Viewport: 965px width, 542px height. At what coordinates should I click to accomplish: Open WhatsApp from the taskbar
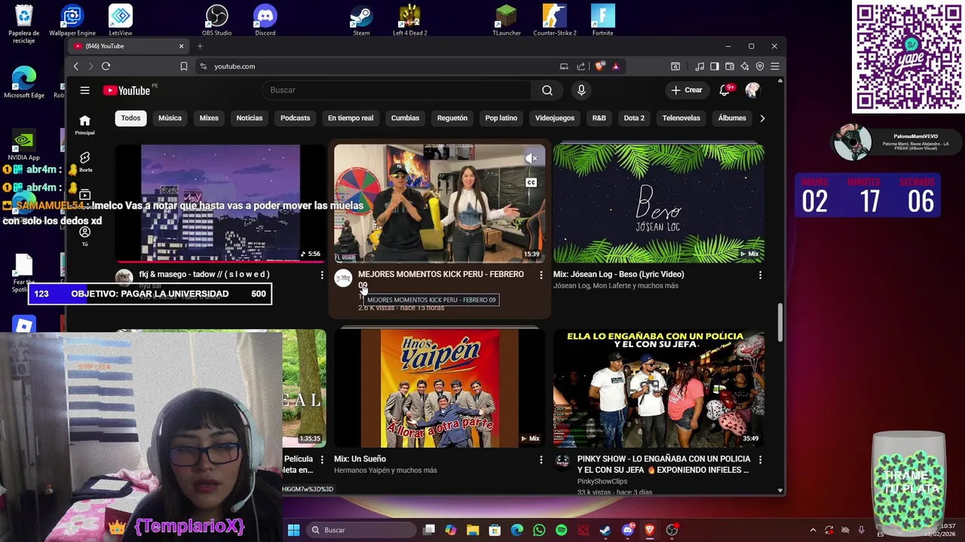click(539, 530)
